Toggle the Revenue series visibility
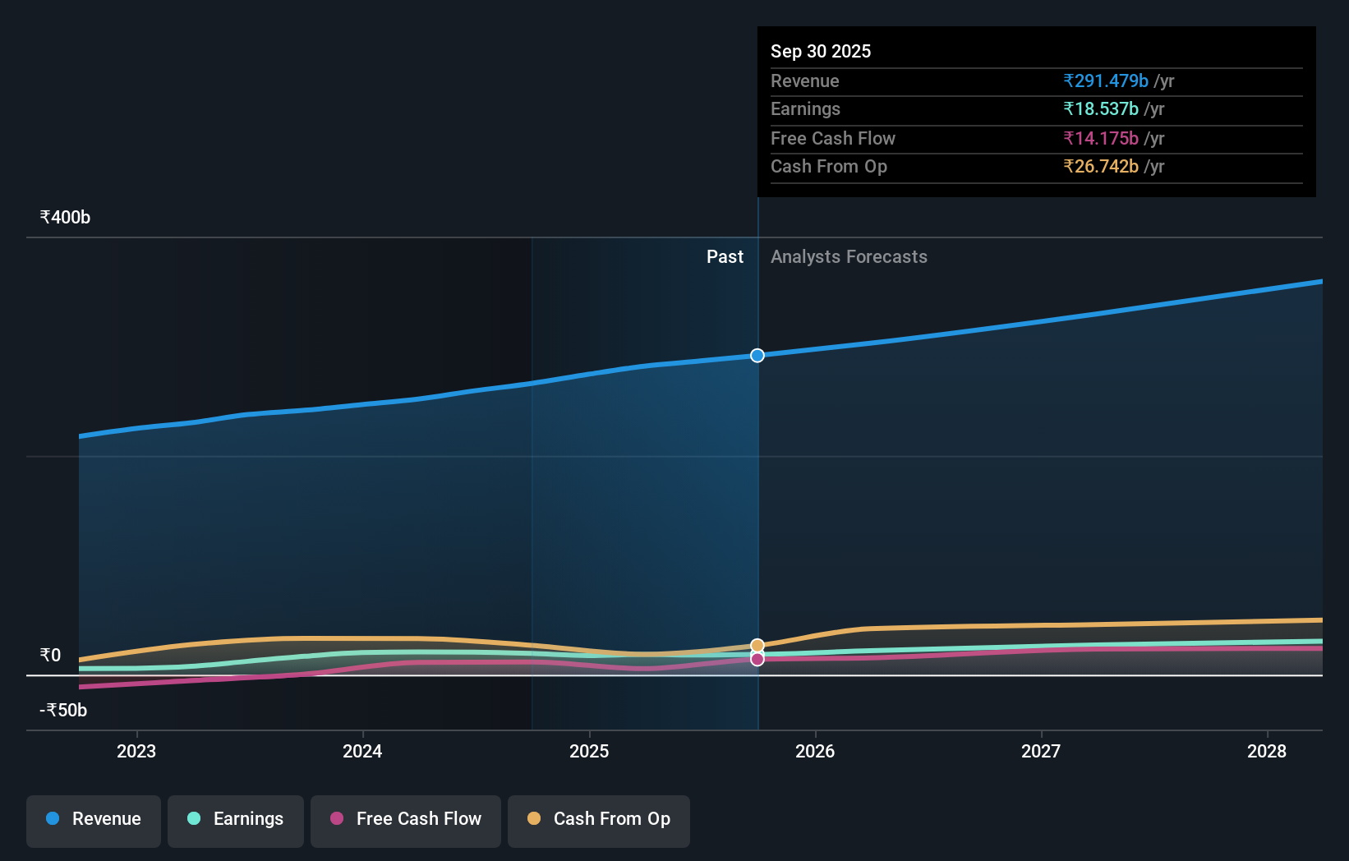 click(x=93, y=821)
